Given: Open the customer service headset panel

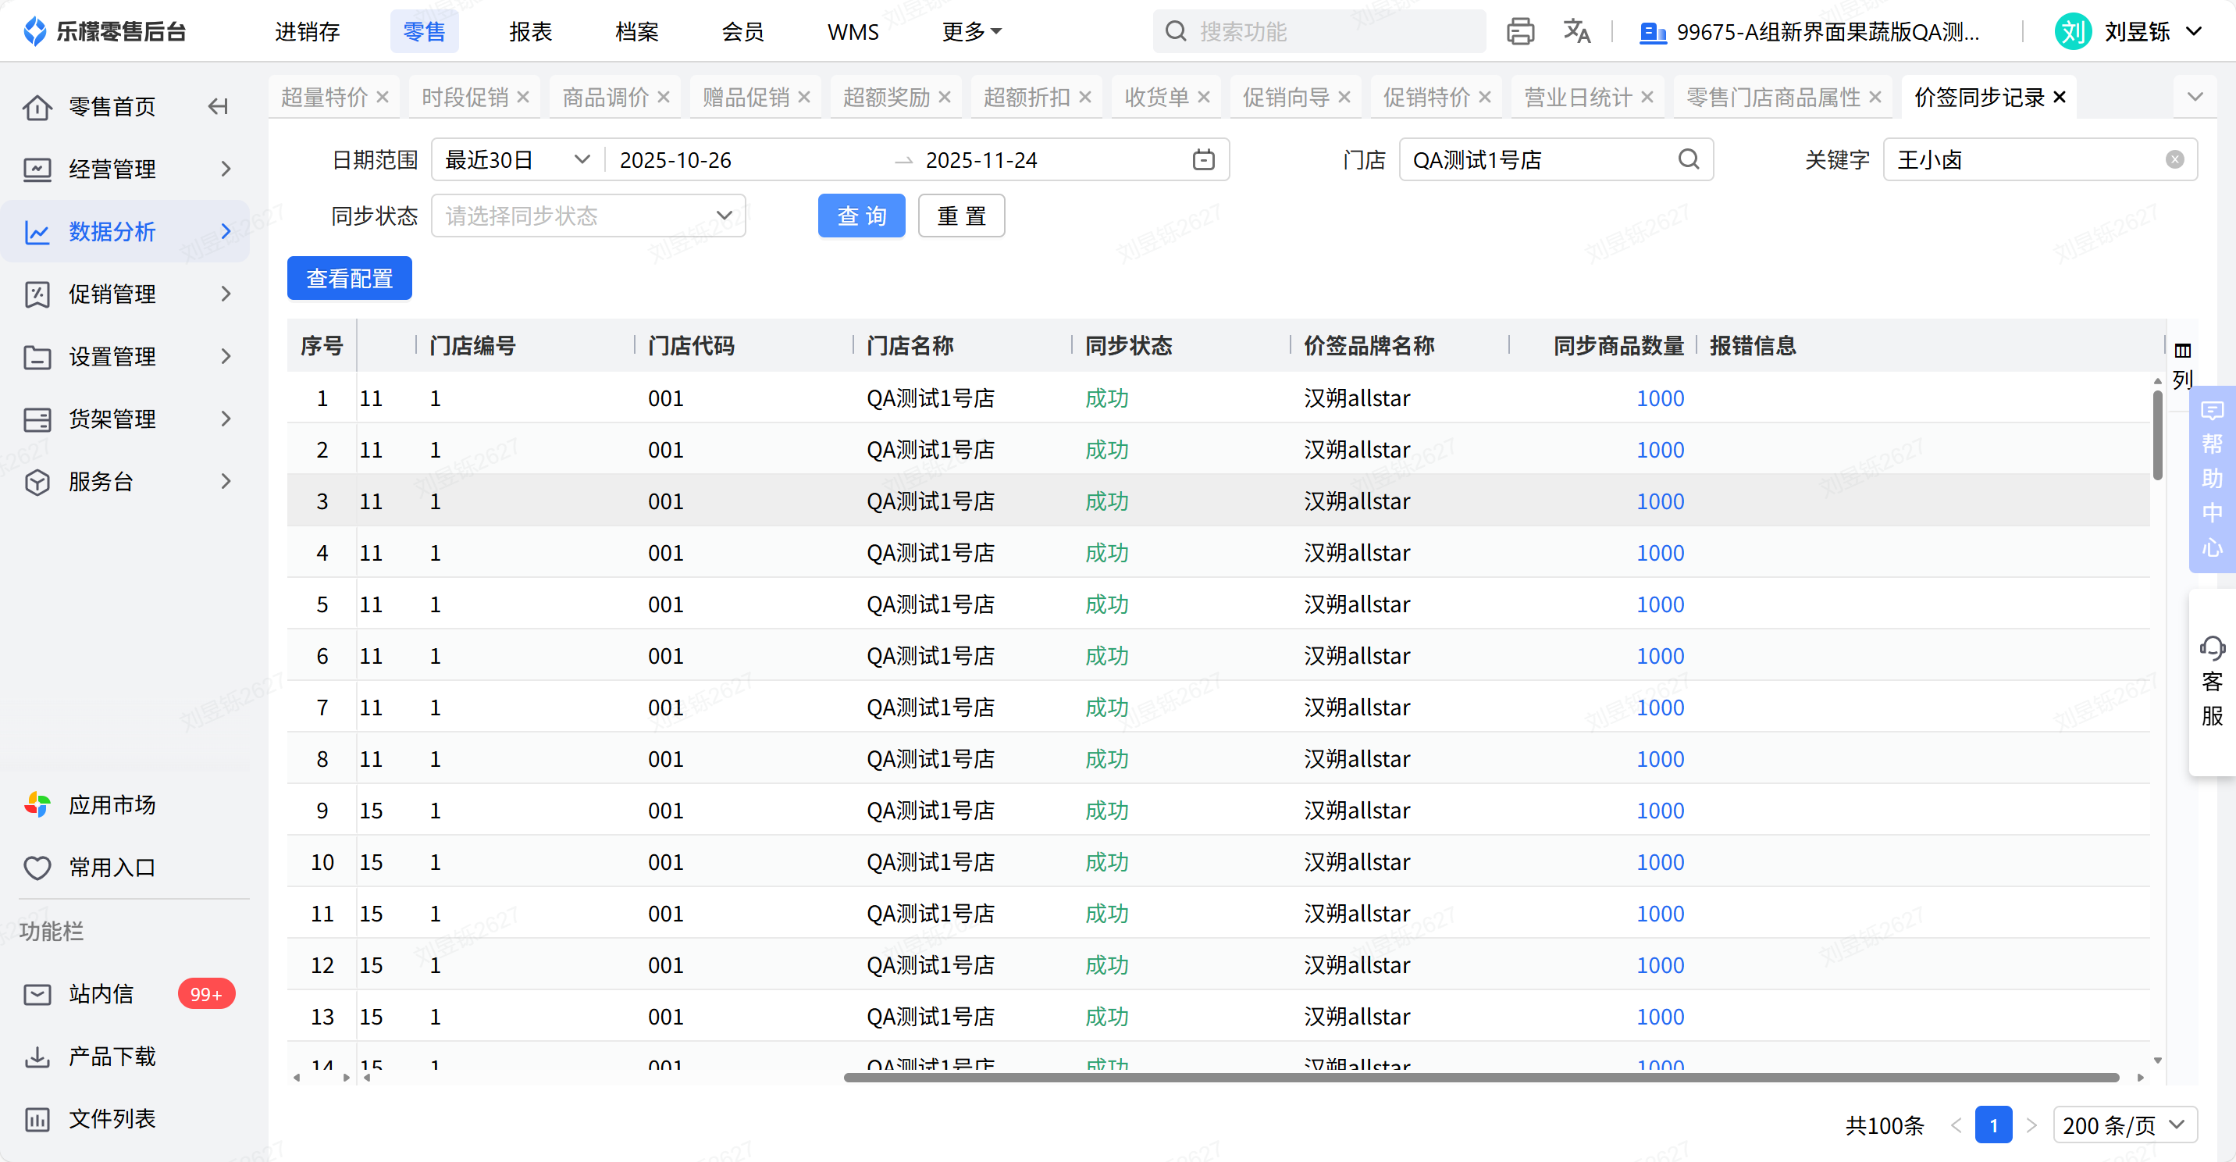Looking at the screenshot, I should pyautogui.click(x=2212, y=682).
